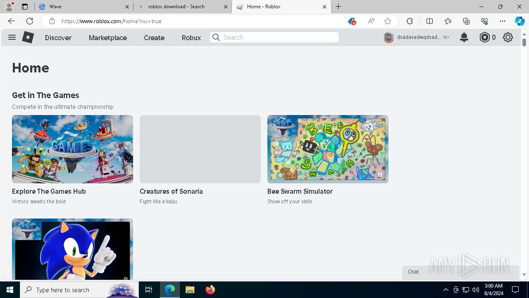Open the Chat panel
The height and width of the screenshot is (298, 529).
[x=461, y=272]
